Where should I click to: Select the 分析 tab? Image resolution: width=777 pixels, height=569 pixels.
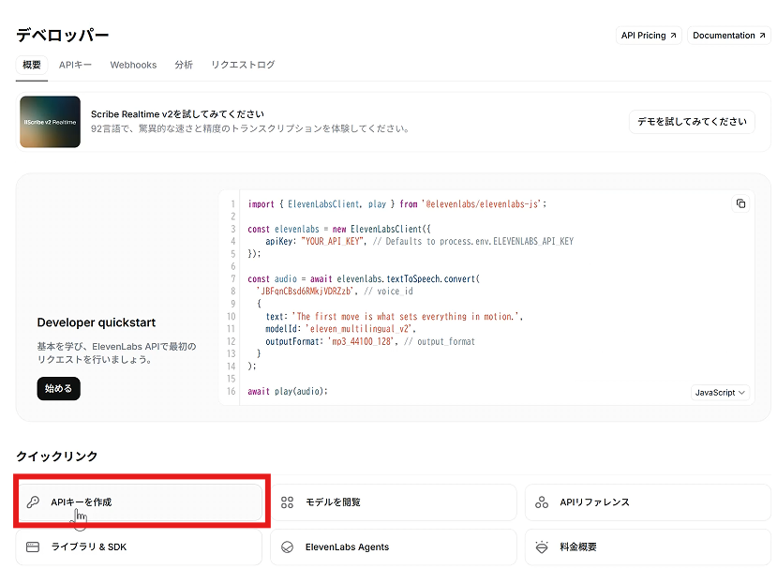(184, 65)
